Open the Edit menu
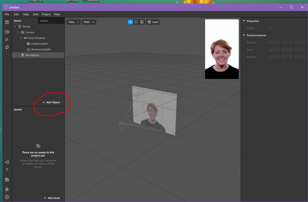The height and width of the screenshot is (202, 308). [16, 14]
